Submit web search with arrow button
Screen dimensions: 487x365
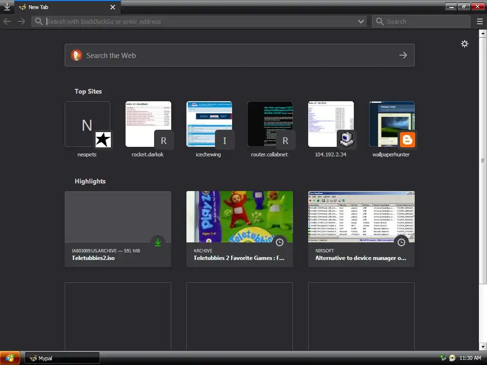tap(403, 55)
